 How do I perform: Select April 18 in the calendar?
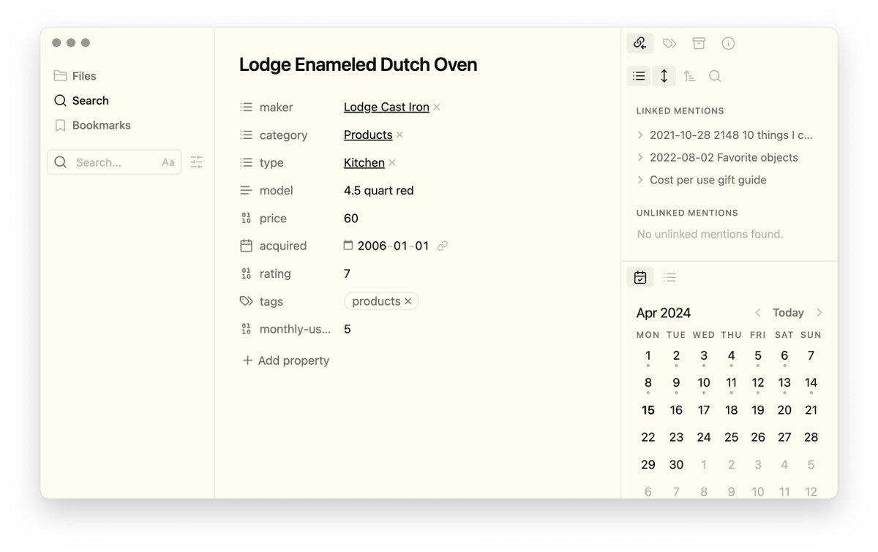coord(731,410)
